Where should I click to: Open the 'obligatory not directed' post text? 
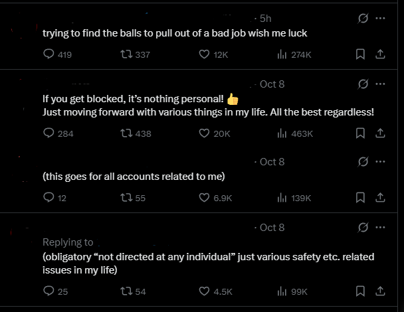(x=208, y=264)
